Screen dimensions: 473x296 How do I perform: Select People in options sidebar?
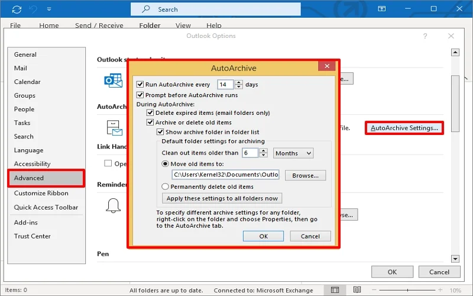pos(46,109)
